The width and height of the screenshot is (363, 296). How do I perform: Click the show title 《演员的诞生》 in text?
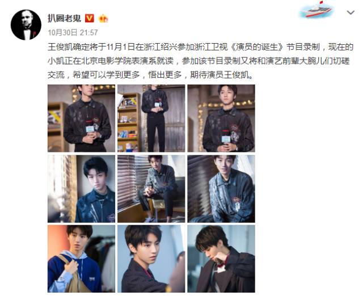(257, 47)
